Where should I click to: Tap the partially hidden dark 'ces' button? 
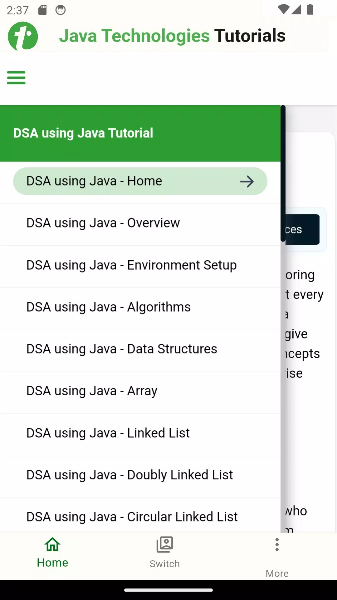coord(302,229)
